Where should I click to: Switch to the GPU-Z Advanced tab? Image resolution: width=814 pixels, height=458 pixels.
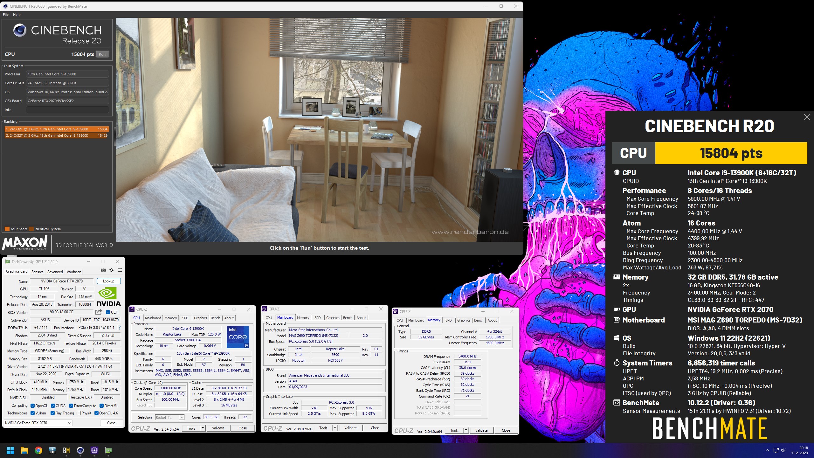(x=55, y=272)
